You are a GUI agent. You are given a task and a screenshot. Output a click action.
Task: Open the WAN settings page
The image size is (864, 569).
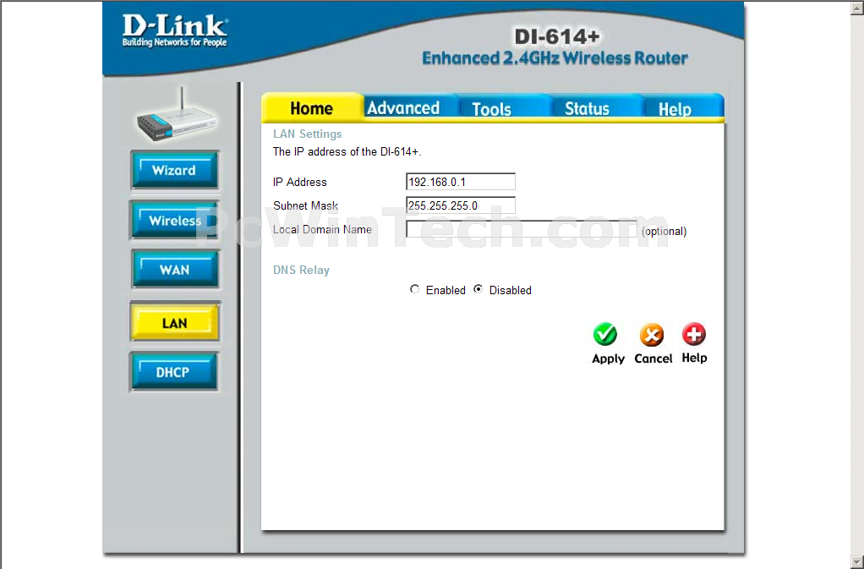click(x=174, y=270)
